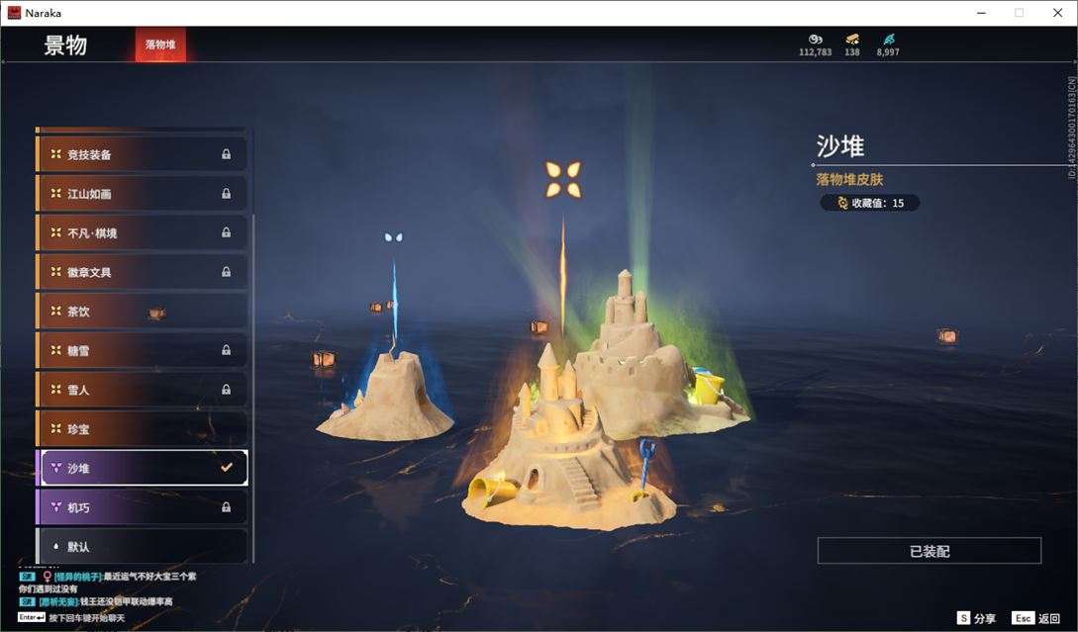Image resolution: width=1078 pixels, height=632 pixels.
Task: Click the gold bar currency icon showing 138
Action: tap(852, 40)
